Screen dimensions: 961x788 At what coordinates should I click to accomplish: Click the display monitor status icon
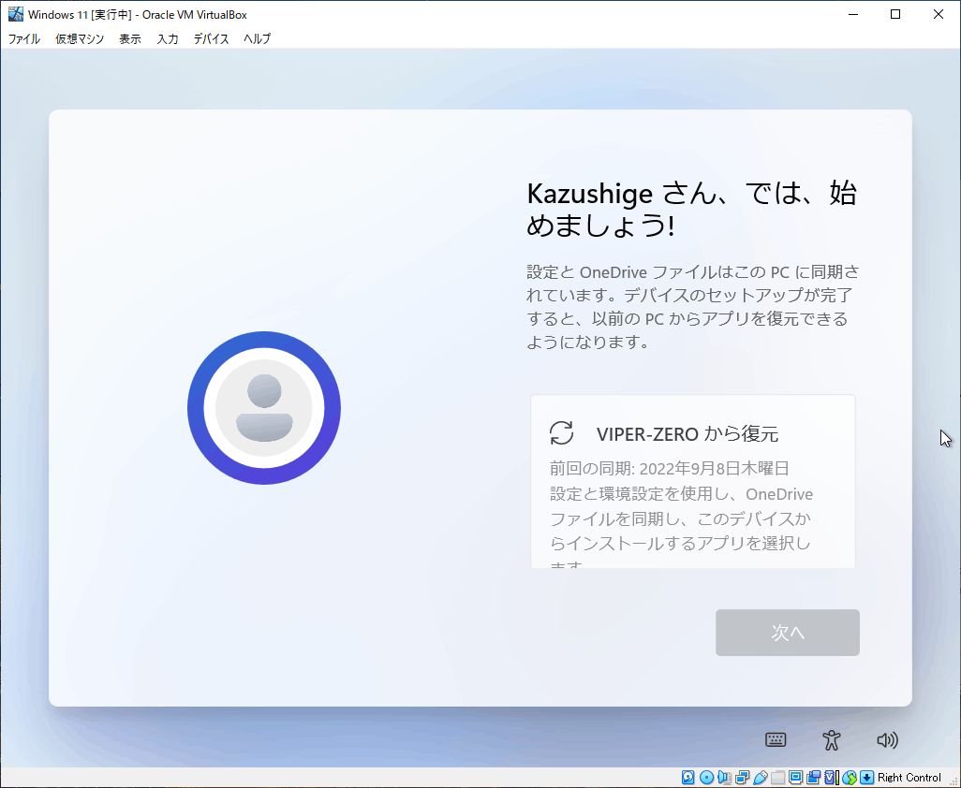pyautogui.click(x=795, y=777)
